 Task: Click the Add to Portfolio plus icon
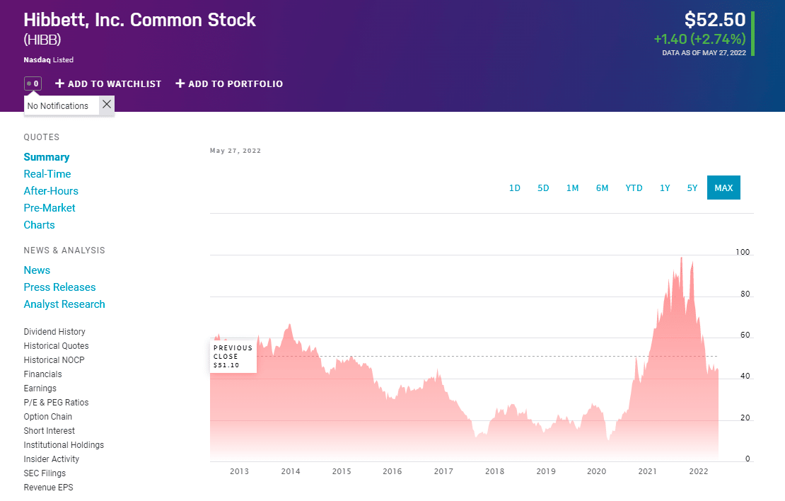[x=180, y=83]
